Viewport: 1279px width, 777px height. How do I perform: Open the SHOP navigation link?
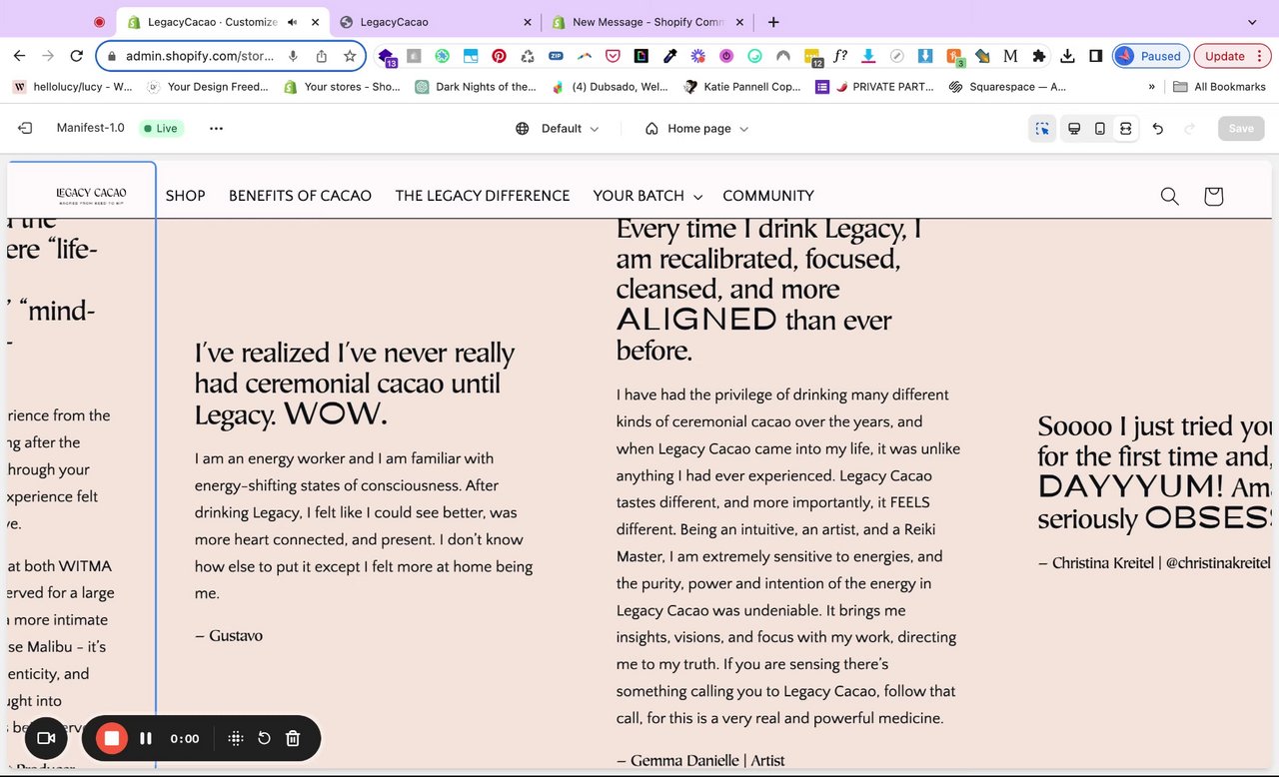click(x=185, y=196)
